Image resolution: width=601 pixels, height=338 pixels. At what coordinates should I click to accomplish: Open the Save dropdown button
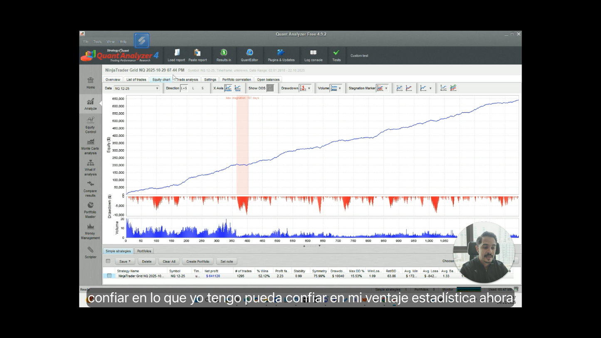[125, 262]
